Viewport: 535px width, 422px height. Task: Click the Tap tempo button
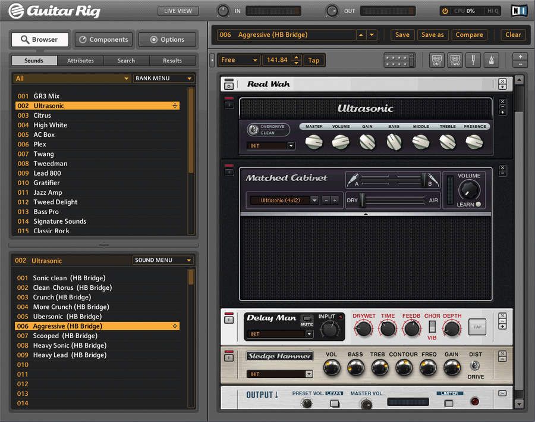313,61
